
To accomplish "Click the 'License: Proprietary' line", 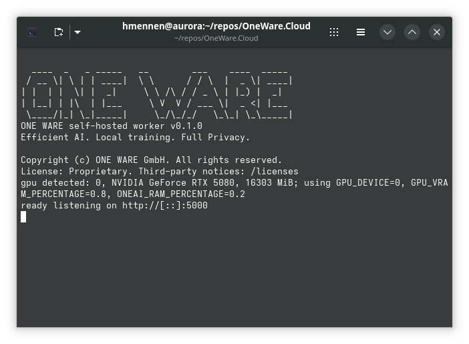I will point(160,172).
